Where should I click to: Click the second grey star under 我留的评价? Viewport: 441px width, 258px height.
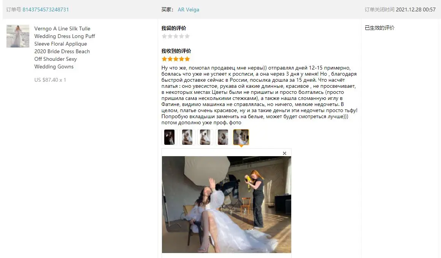(x=170, y=36)
